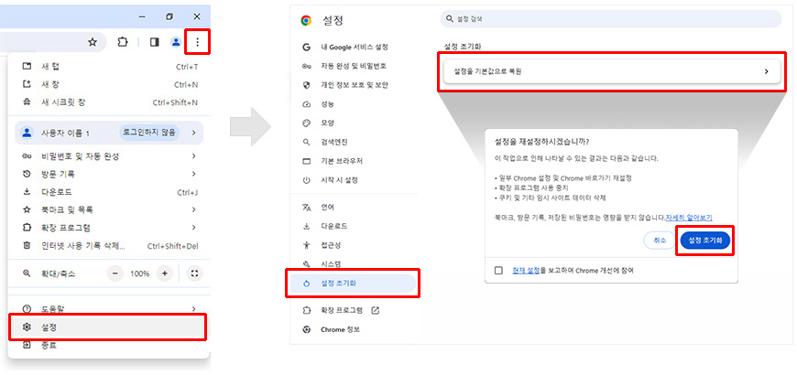
Task: Check the 현재 설정 reporting checkbox
Action: pos(498,271)
